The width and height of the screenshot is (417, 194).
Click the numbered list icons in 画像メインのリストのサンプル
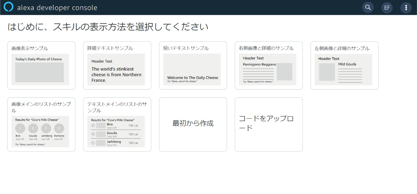pyautogui.click(x=40, y=128)
